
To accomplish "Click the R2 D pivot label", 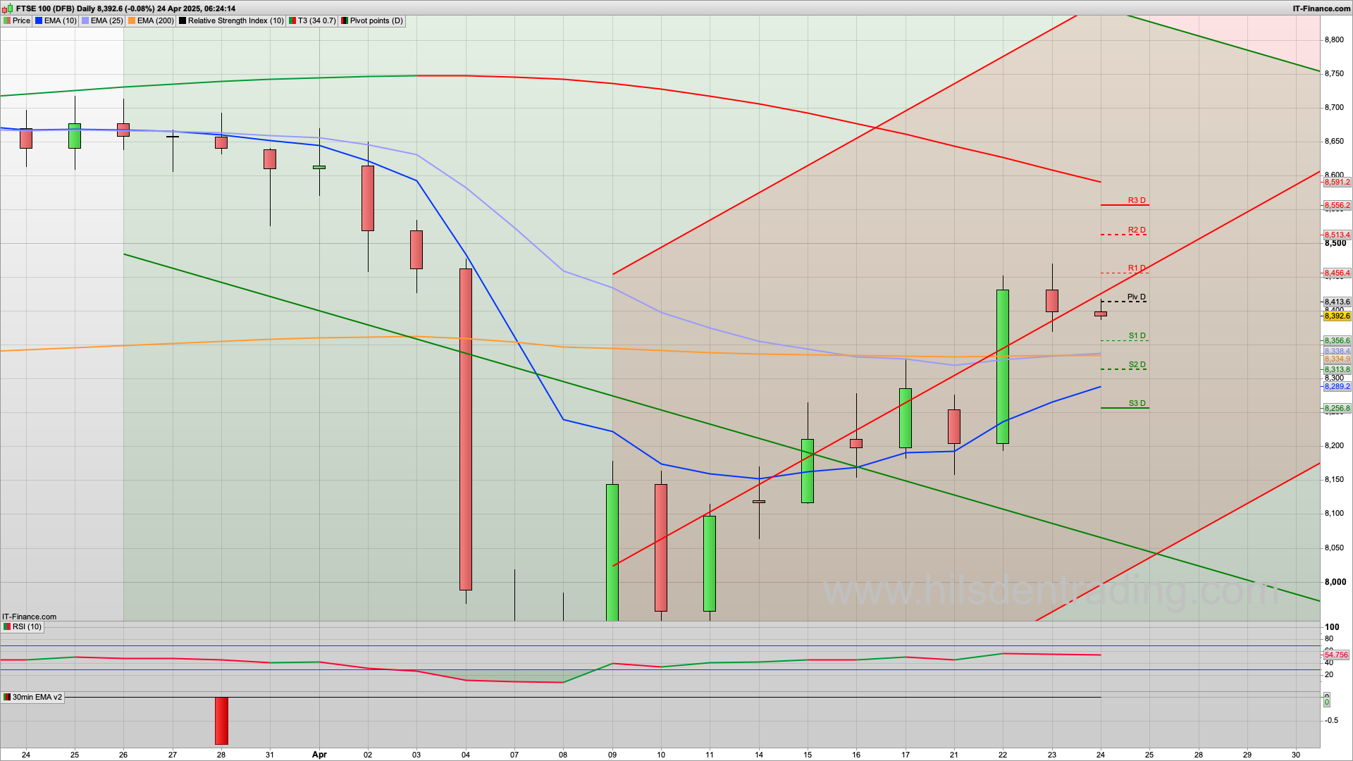I will 1137,230.
